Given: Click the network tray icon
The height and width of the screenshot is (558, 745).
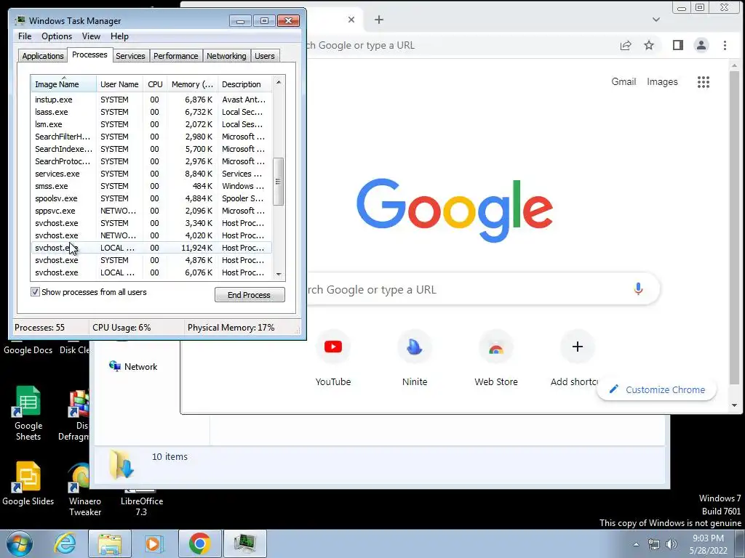Looking at the screenshot, I should 654,544.
